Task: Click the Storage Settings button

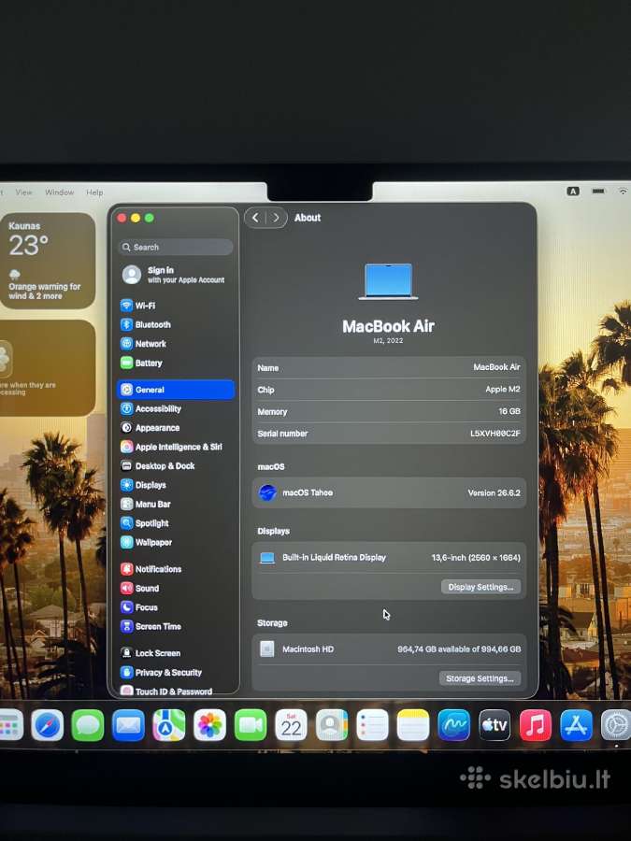Action: [480, 678]
